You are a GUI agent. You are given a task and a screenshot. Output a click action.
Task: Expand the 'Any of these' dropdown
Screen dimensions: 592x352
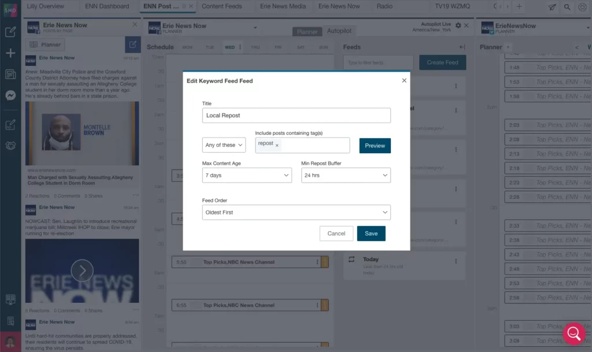224,145
